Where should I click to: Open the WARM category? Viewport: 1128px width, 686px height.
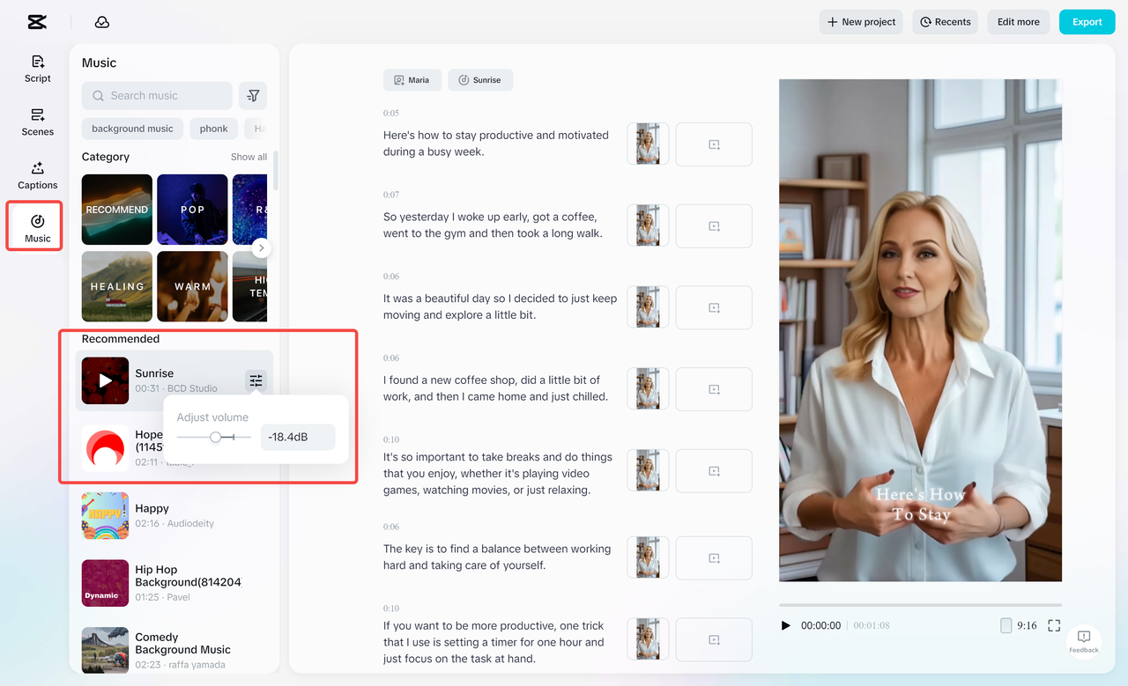pyautogui.click(x=192, y=286)
